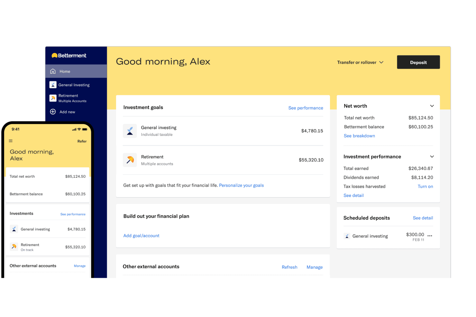Click Manage for external accounts on desktop
Image resolution: width=476 pixels, height=317 pixels.
point(315,267)
